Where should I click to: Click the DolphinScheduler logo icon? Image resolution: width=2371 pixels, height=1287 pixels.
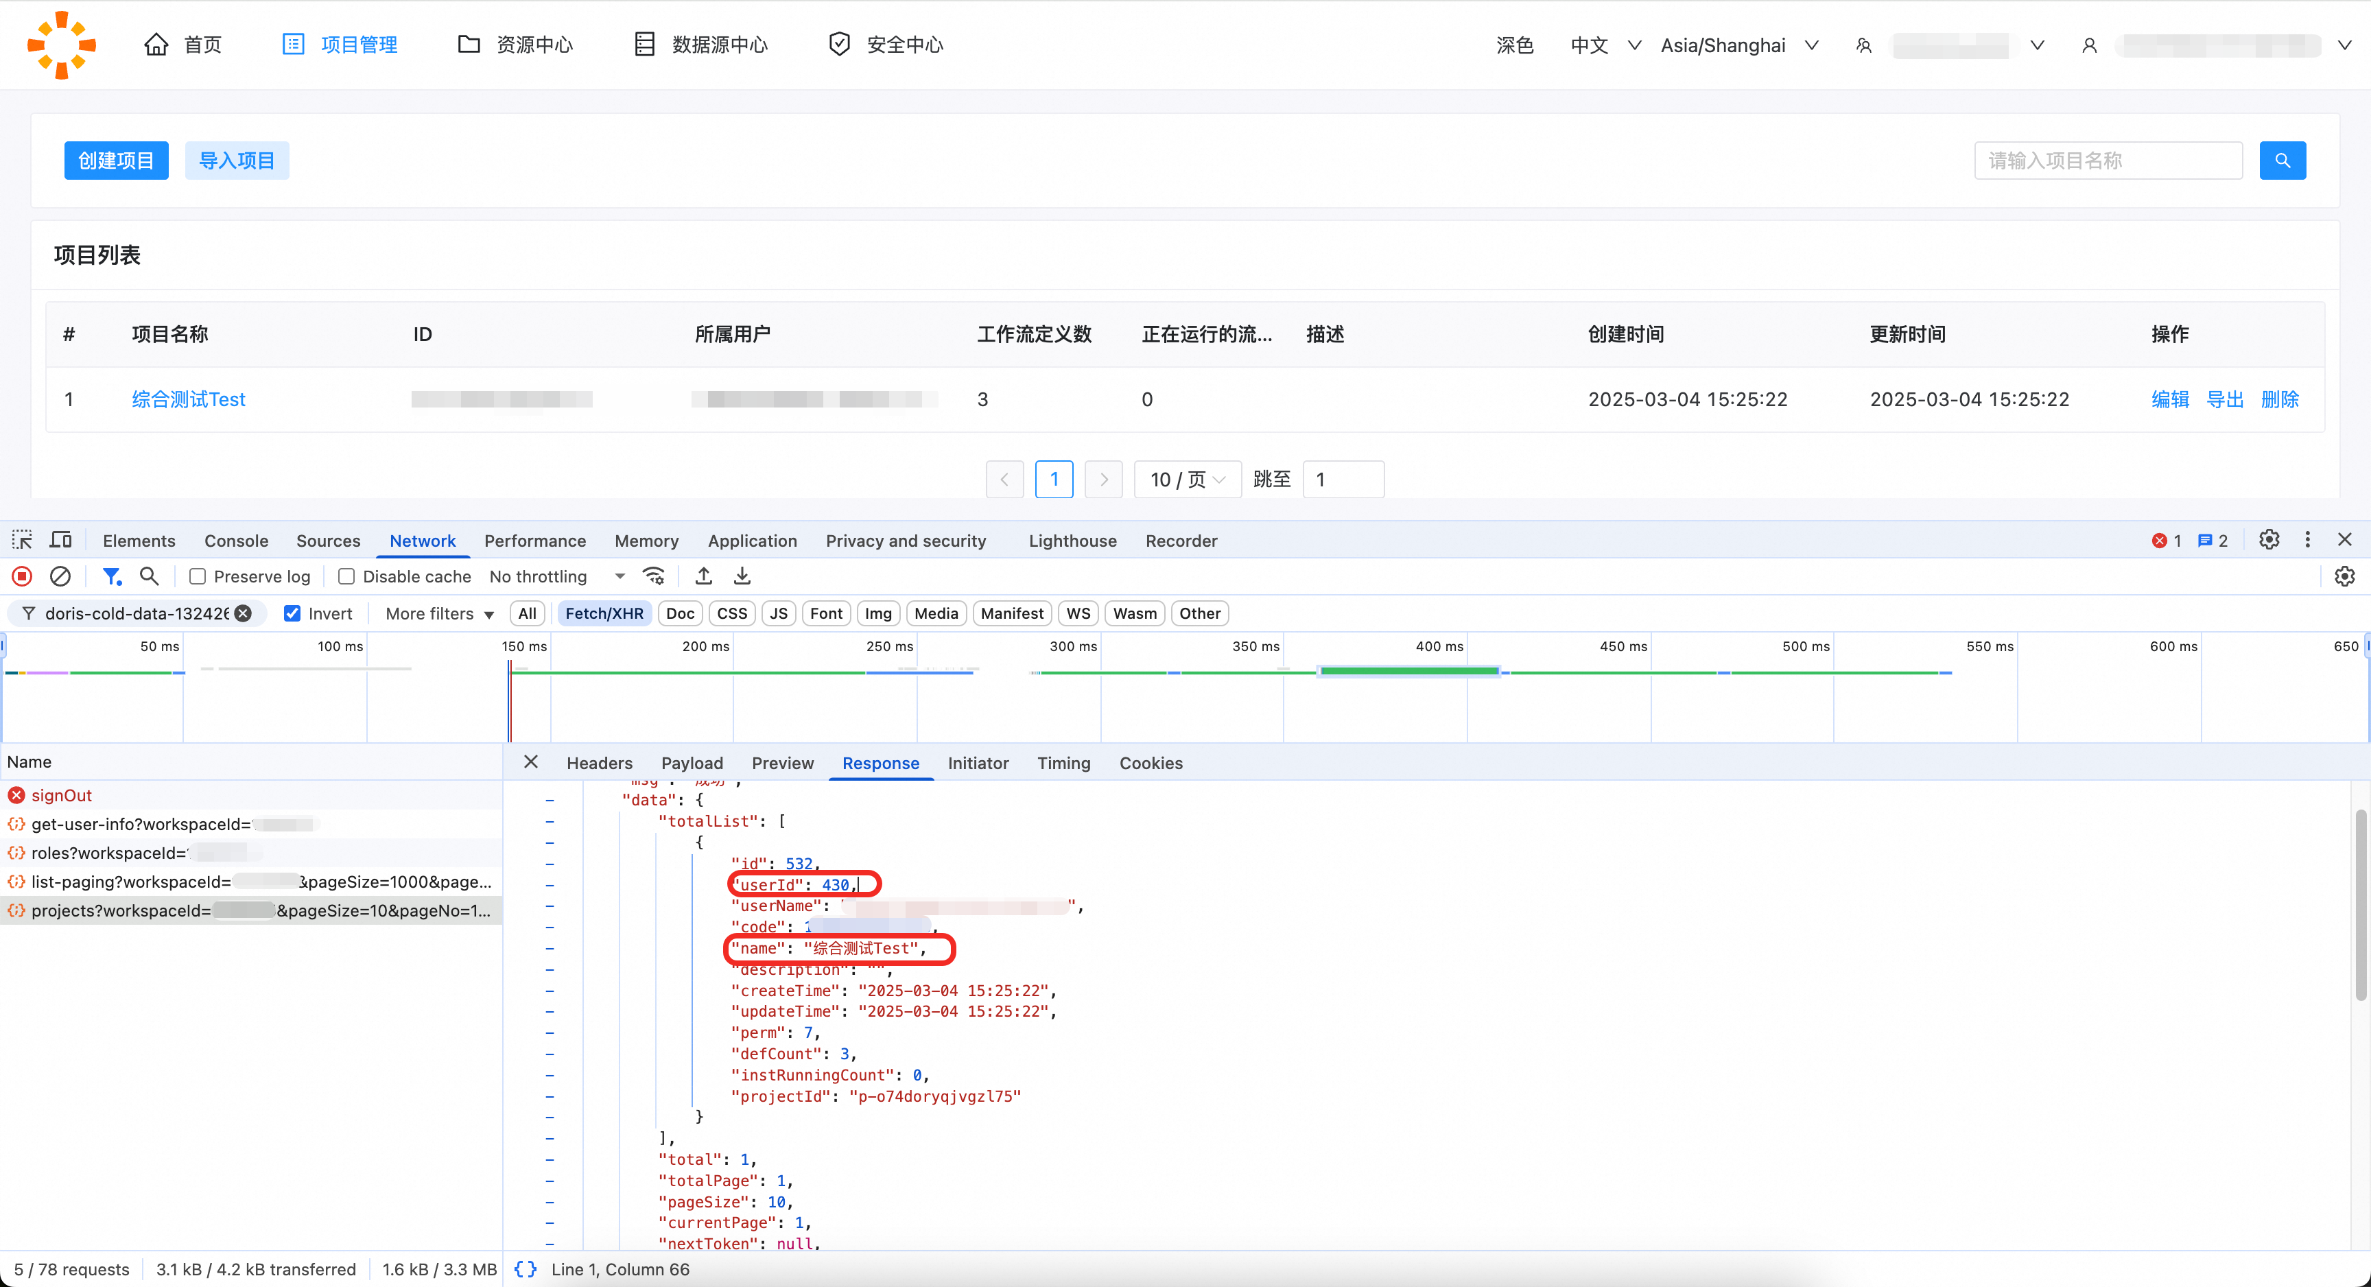62,44
